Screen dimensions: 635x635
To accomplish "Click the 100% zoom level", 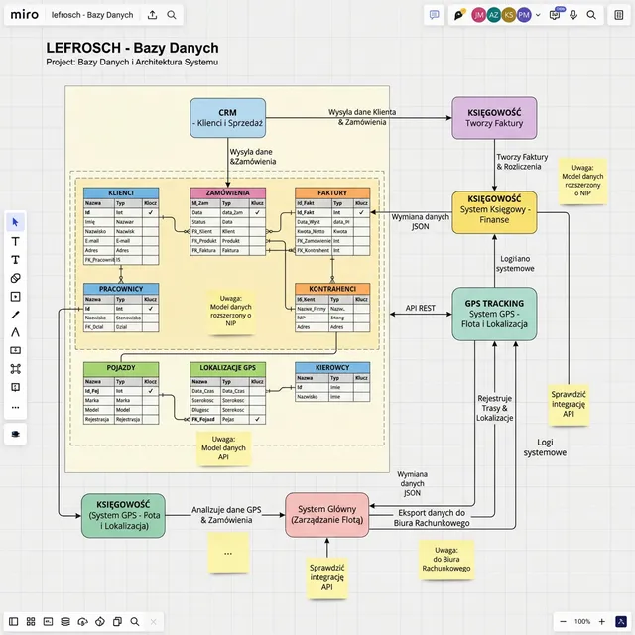I will [582, 621].
